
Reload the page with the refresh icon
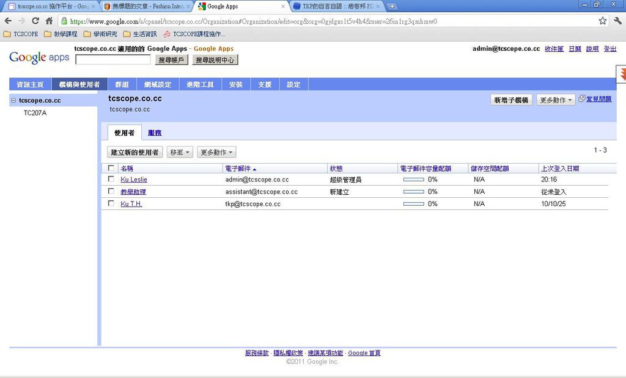[x=35, y=21]
